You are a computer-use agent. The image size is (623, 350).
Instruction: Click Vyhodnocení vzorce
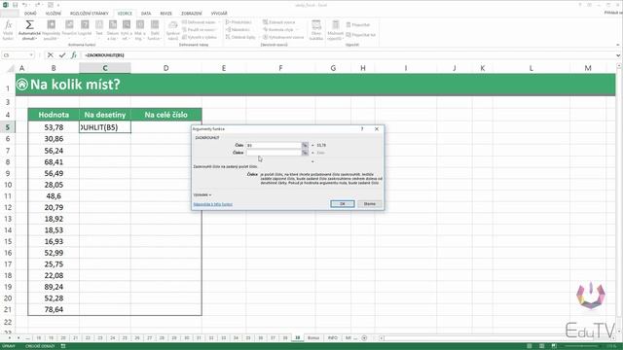pos(283,37)
